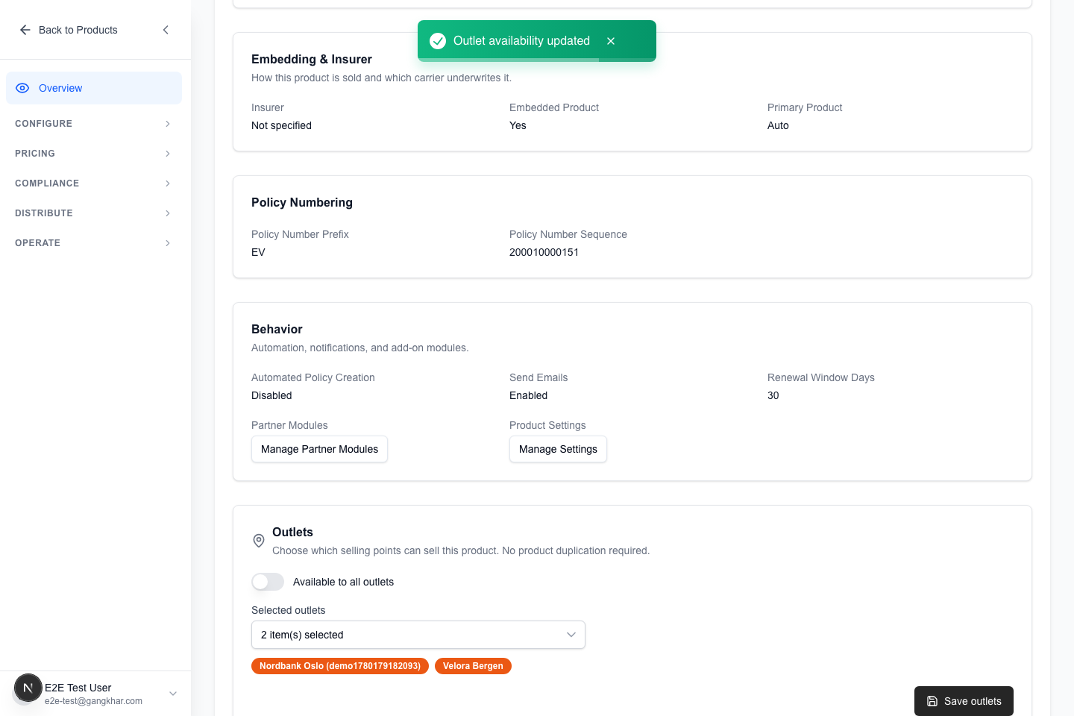Click Automated Policy Creation value Disabled
1074x716 pixels.
(x=271, y=395)
